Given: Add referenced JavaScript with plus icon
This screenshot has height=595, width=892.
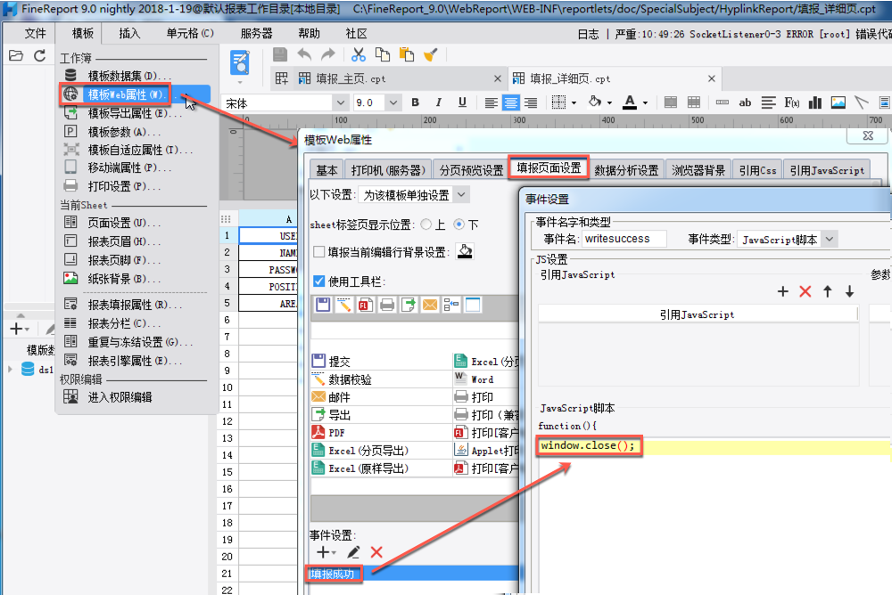Looking at the screenshot, I should [x=783, y=291].
